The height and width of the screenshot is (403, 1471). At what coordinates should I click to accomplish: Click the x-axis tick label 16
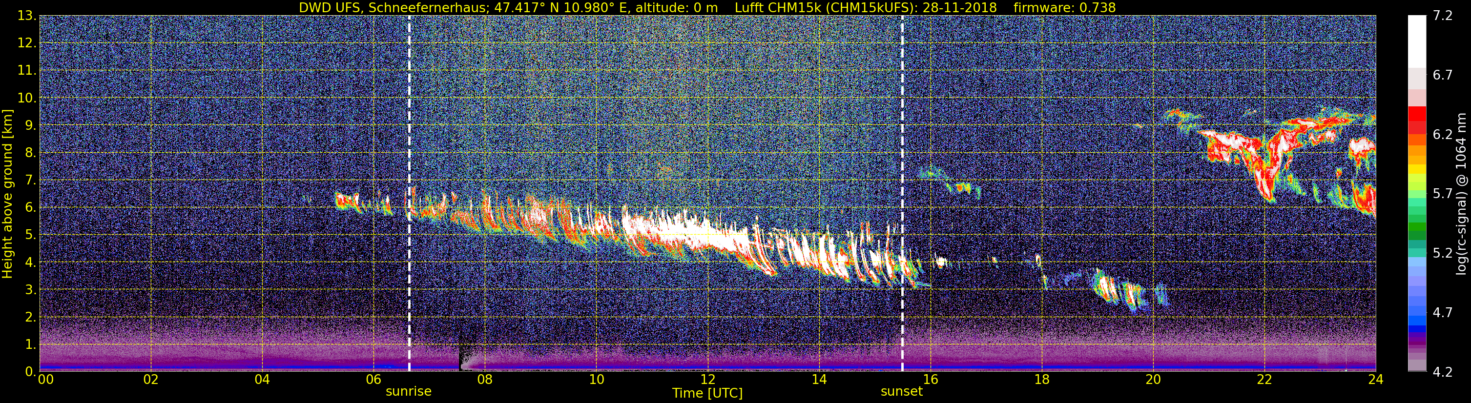930,380
